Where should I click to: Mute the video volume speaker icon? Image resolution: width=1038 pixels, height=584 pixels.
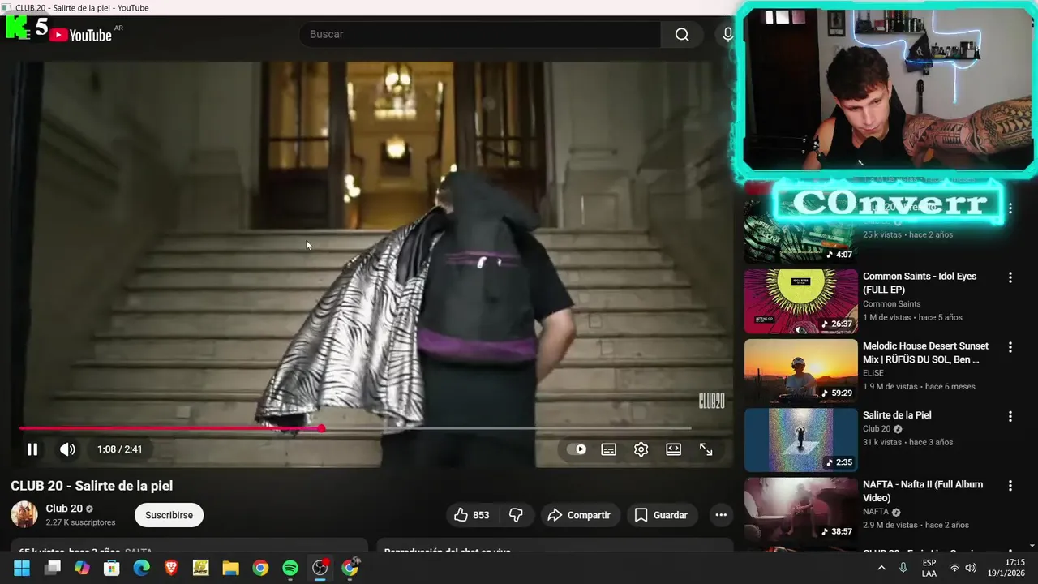point(67,449)
